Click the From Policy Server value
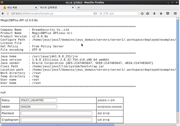The height and width of the screenshot is (126, 180). click(x=48, y=46)
